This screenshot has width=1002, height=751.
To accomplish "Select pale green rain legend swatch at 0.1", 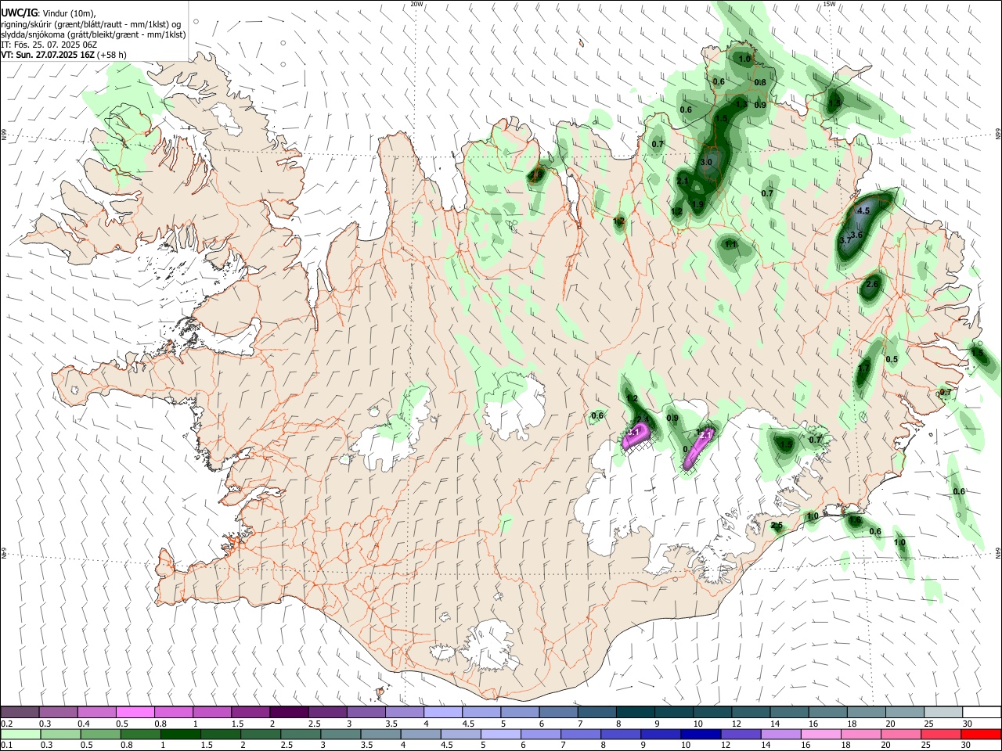I will [20, 734].
